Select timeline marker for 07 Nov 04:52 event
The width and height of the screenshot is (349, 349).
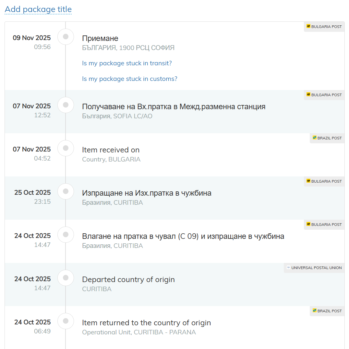[x=66, y=148]
